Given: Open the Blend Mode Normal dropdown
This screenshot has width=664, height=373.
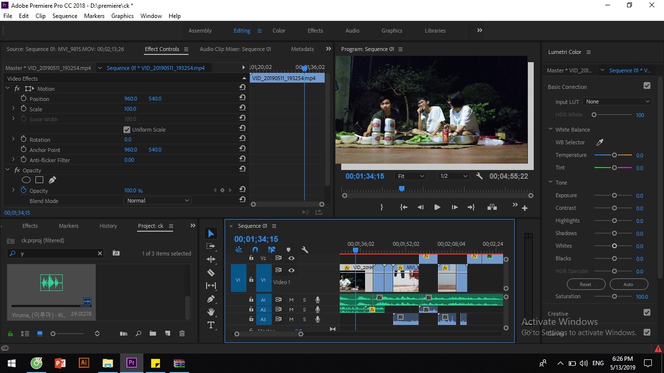Looking at the screenshot, I should (157, 201).
